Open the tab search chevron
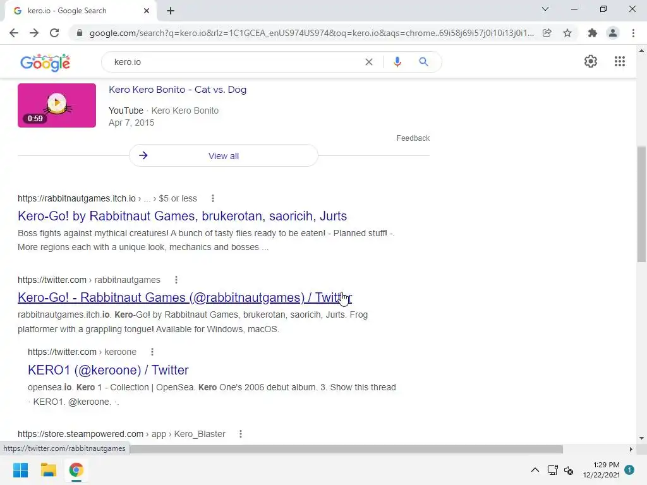647x485 pixels. tap(545, 9)
